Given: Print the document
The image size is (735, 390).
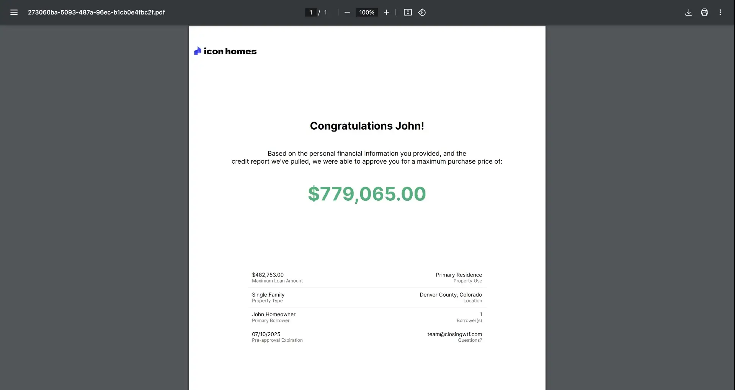Looking at the screenshot, I should tap(704, 12).
